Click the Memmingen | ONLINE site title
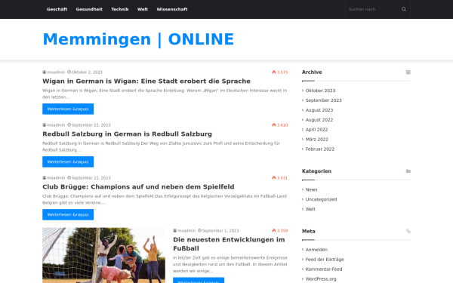The width and height of the screenshot is (453, 283). 138,39
